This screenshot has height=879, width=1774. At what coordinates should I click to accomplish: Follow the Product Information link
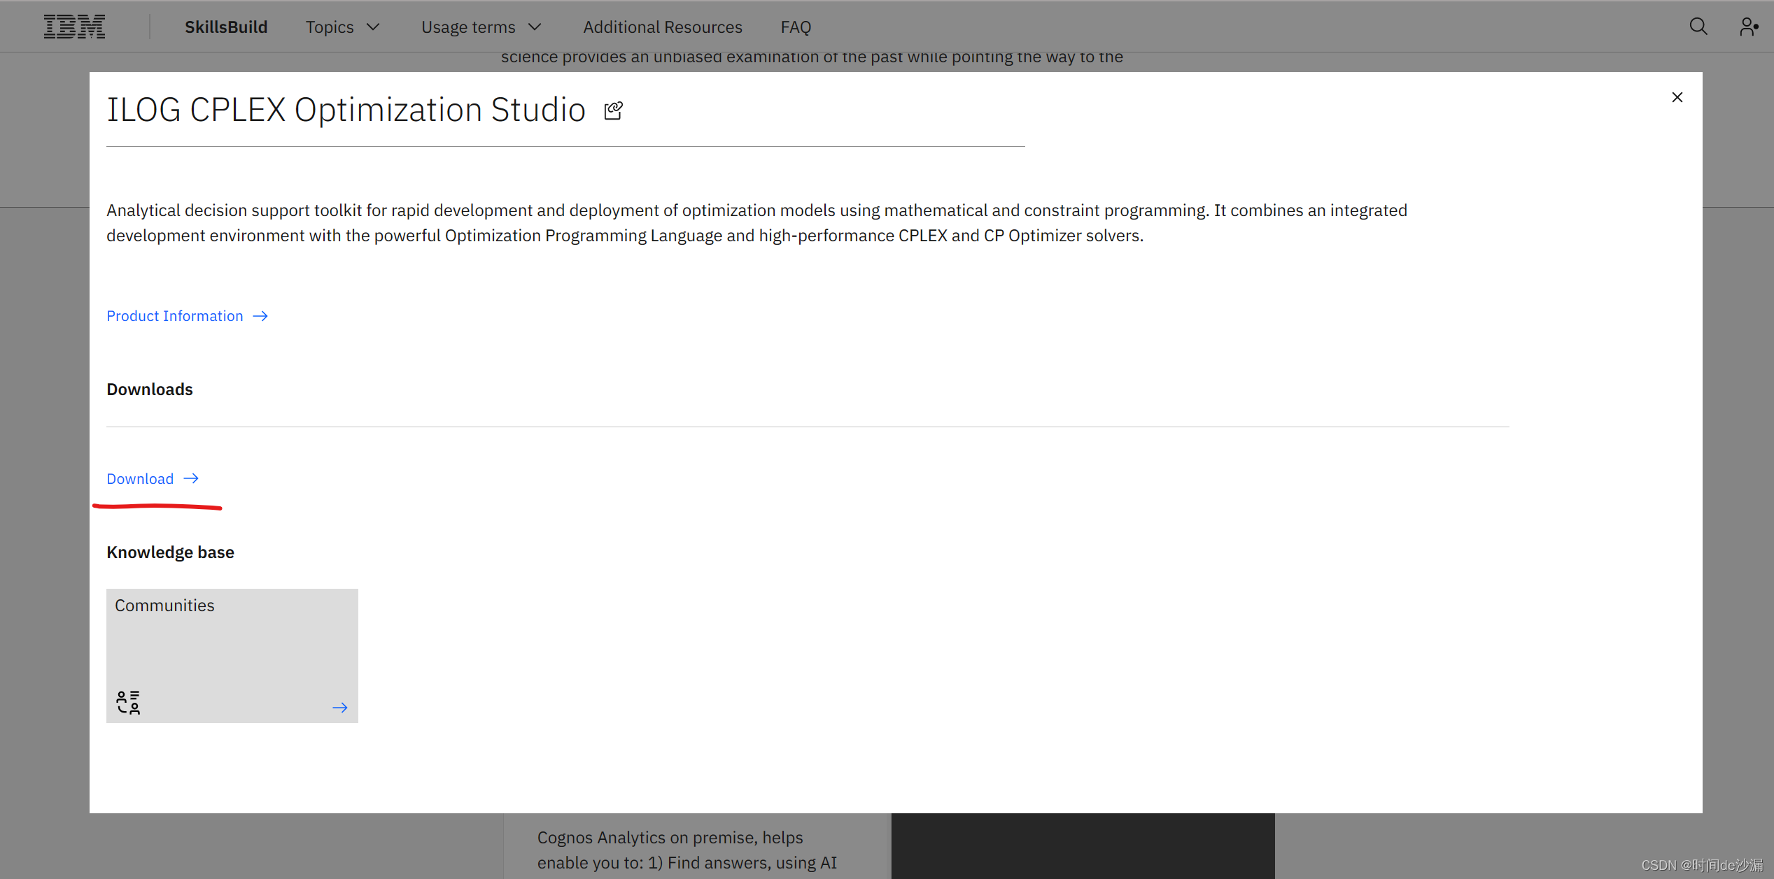(175, 316)
